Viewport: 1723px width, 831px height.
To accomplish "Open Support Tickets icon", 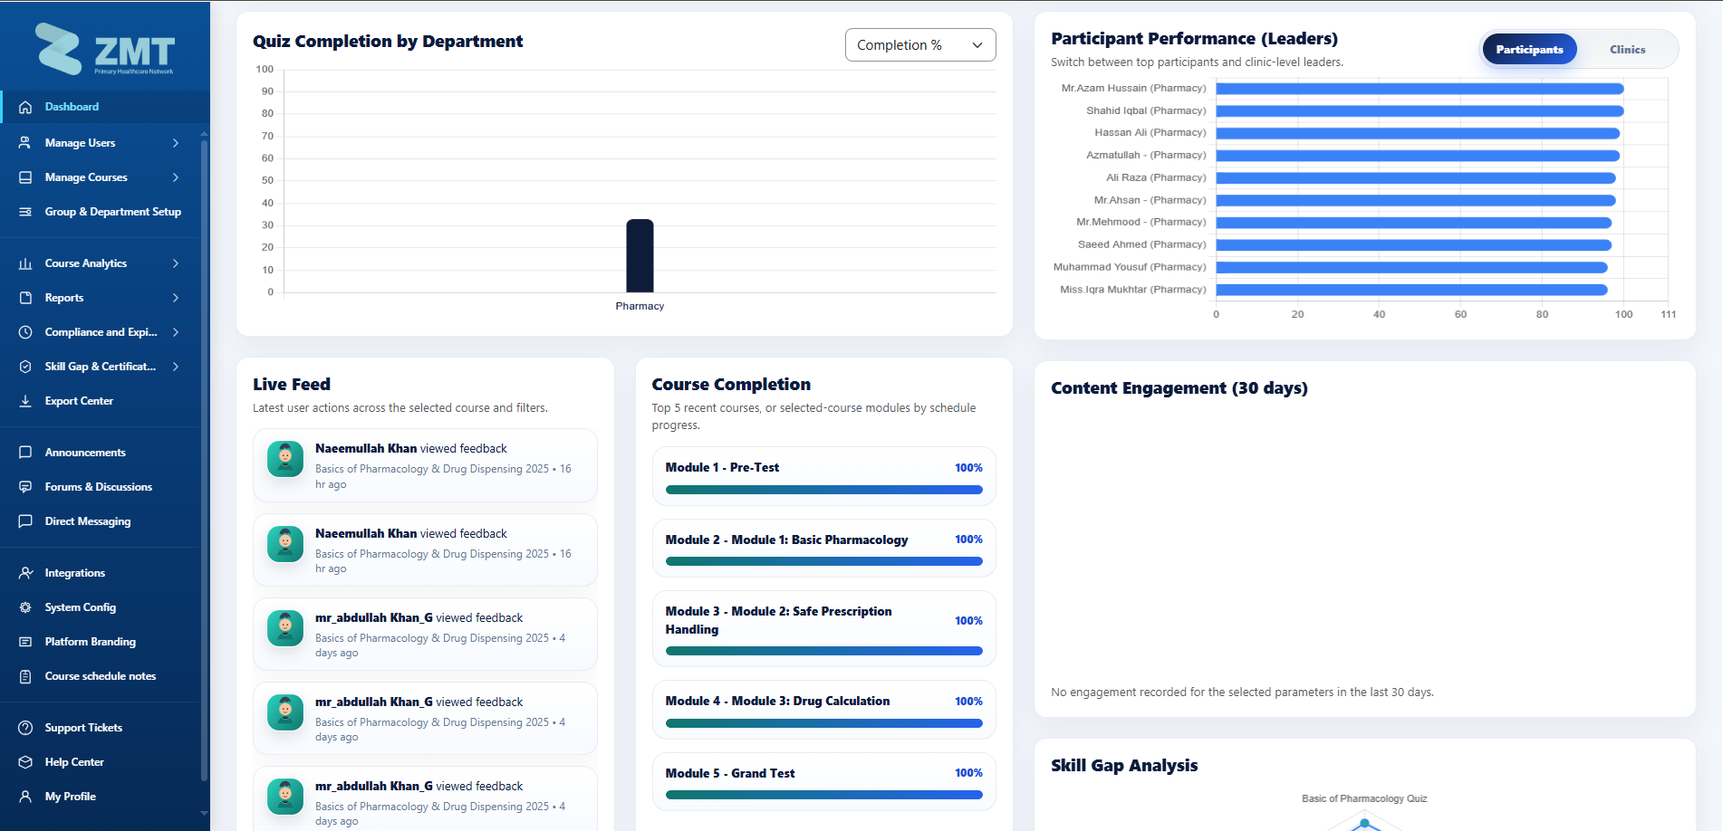I will (x=25, y=728).
